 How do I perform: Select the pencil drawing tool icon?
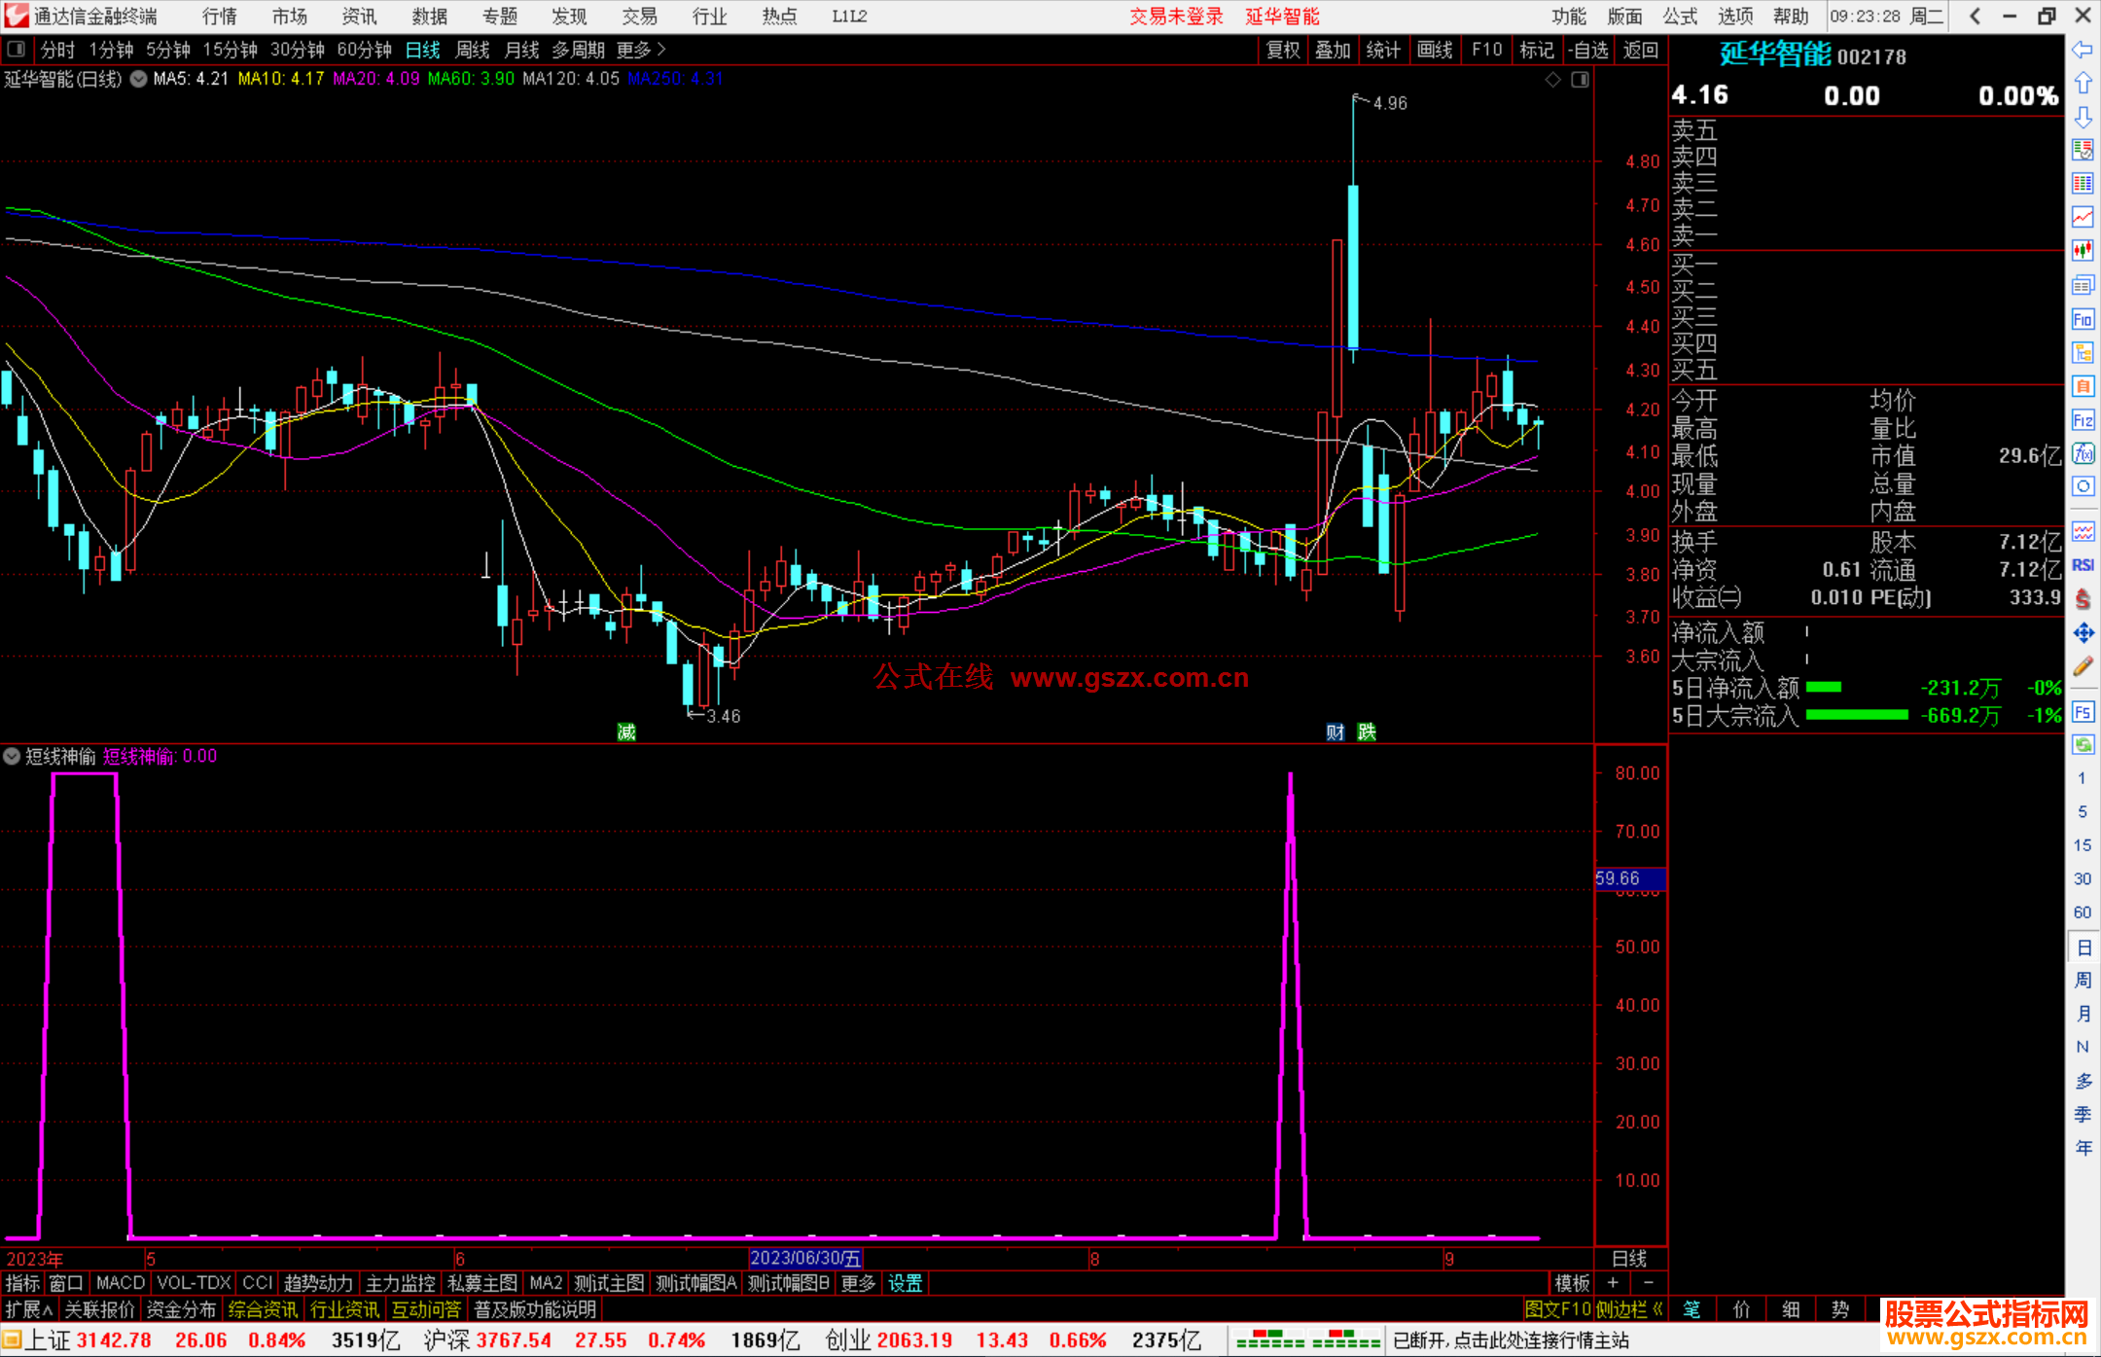tap(2082, 667)
